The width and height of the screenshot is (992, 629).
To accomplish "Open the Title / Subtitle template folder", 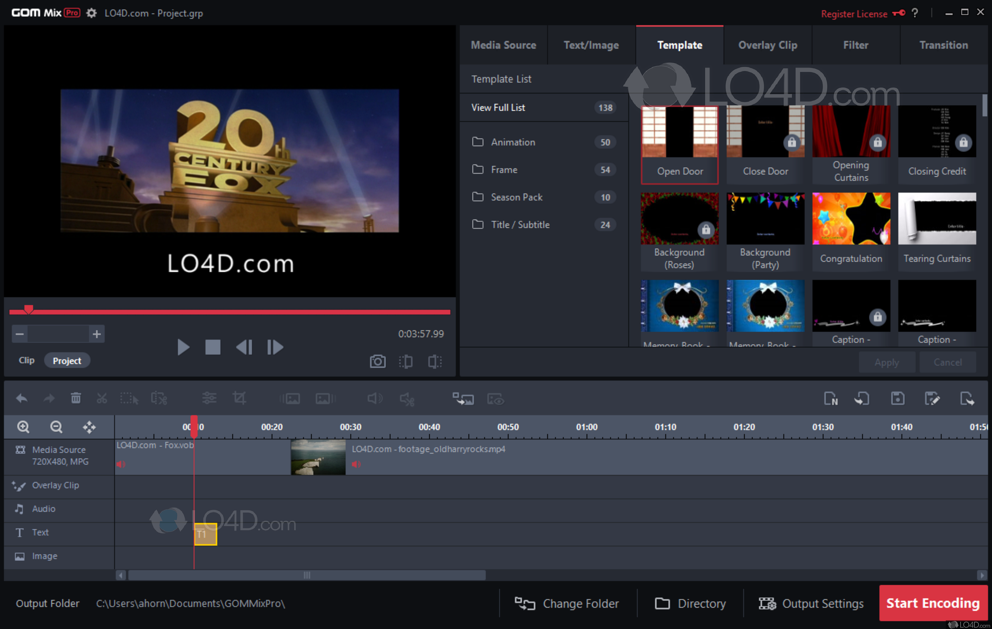I will [x=520, y=225].
